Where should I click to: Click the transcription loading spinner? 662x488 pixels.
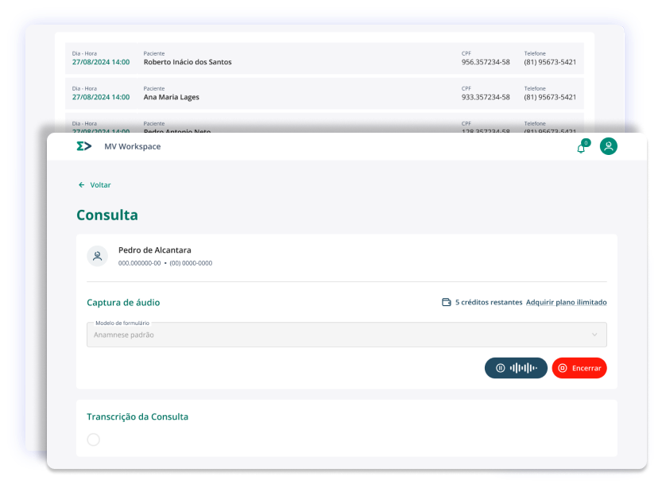click(93, 440)
